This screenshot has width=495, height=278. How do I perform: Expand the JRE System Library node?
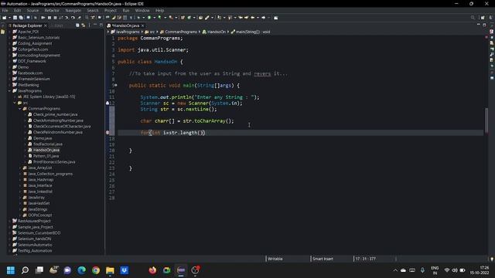[15, 97]
